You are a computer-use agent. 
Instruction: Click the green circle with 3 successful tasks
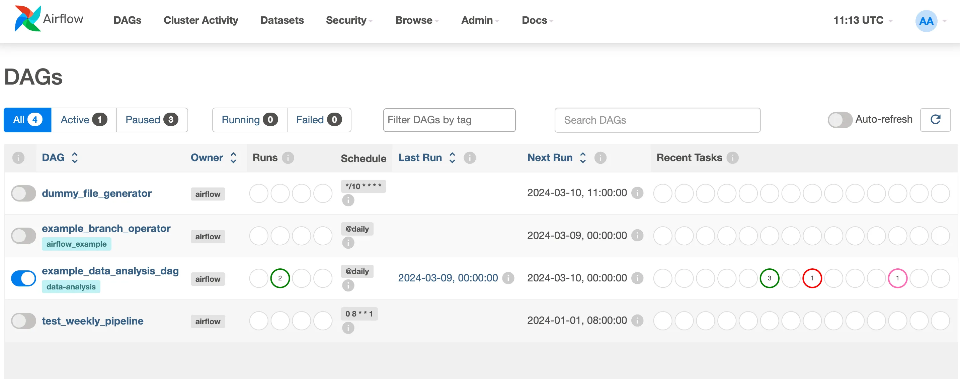tap(769, 278)
